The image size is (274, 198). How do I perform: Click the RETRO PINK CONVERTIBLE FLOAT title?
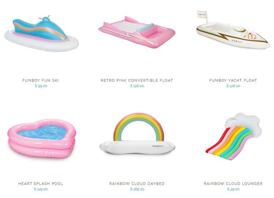pos(137,80)
